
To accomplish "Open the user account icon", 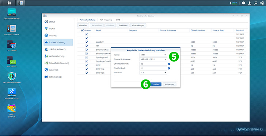I will pos(250,3).
